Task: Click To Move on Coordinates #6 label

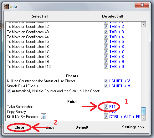Action: click(28, 47)
